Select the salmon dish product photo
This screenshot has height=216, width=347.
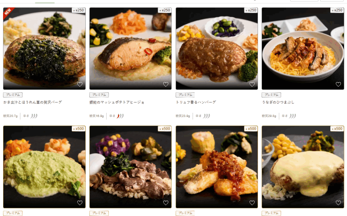point(130,48)
